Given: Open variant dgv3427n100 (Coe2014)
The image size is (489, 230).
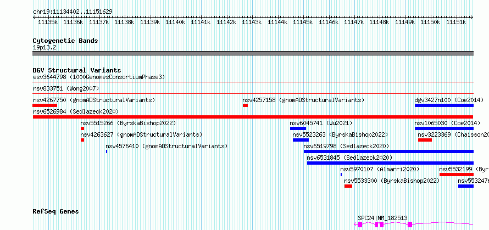Looking at the screenshot, I should click(x=449, y=100).
